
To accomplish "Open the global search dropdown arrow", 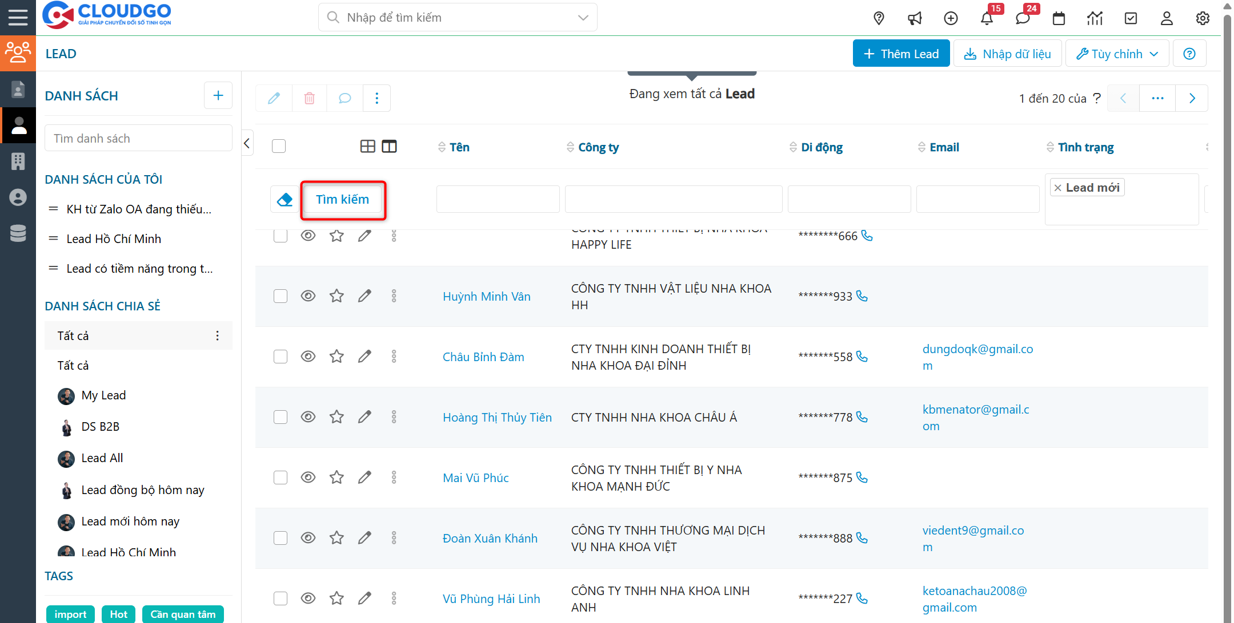I will (583, 18).
